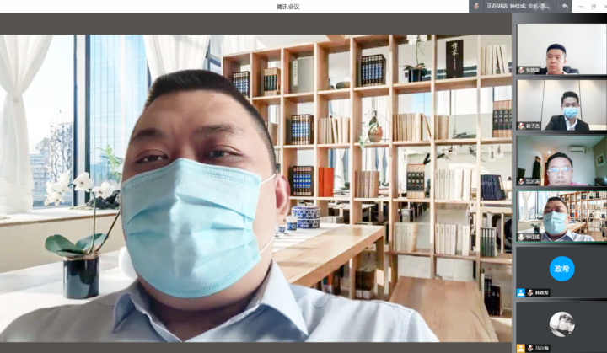Select 张骁翠's video thumbnail
Screen dimensions: 607x353
click(x=561, y=46)
